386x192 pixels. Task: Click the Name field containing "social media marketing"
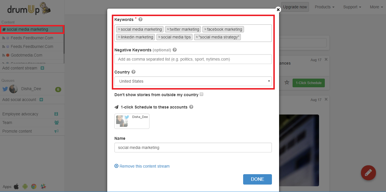193,148
